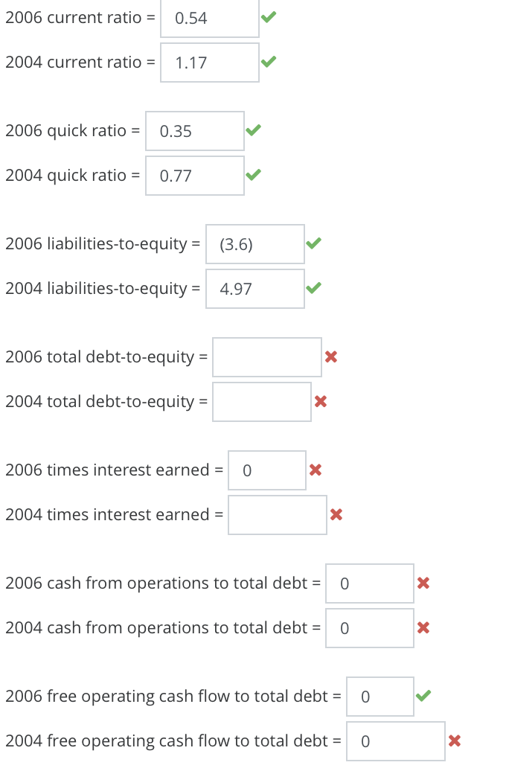
Task: Click the 2006 liabilities-to-equity field showing (3.6)
Action: point(254,243)
